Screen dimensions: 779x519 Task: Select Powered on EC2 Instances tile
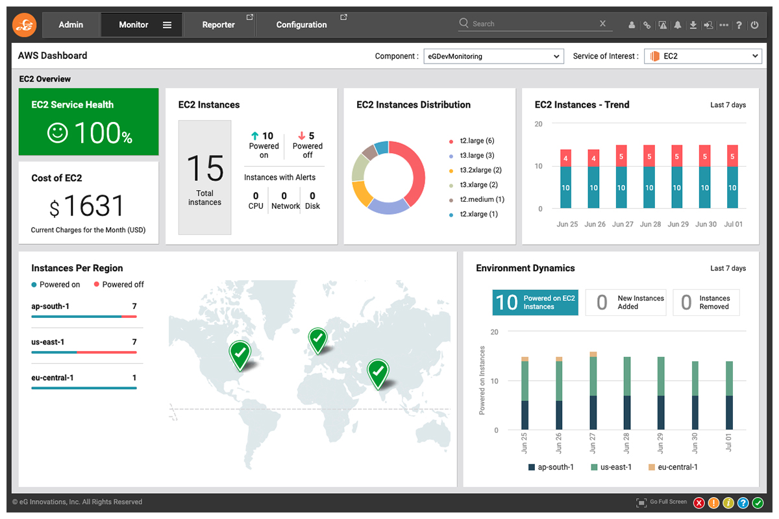tap(535, 302)
